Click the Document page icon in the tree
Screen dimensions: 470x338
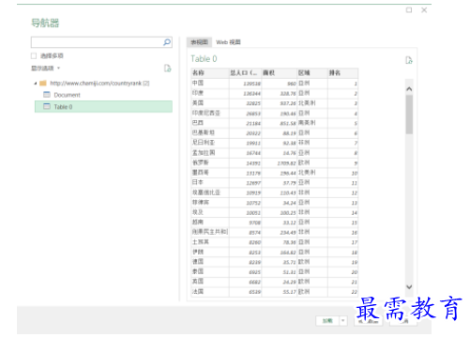(47, 95)
